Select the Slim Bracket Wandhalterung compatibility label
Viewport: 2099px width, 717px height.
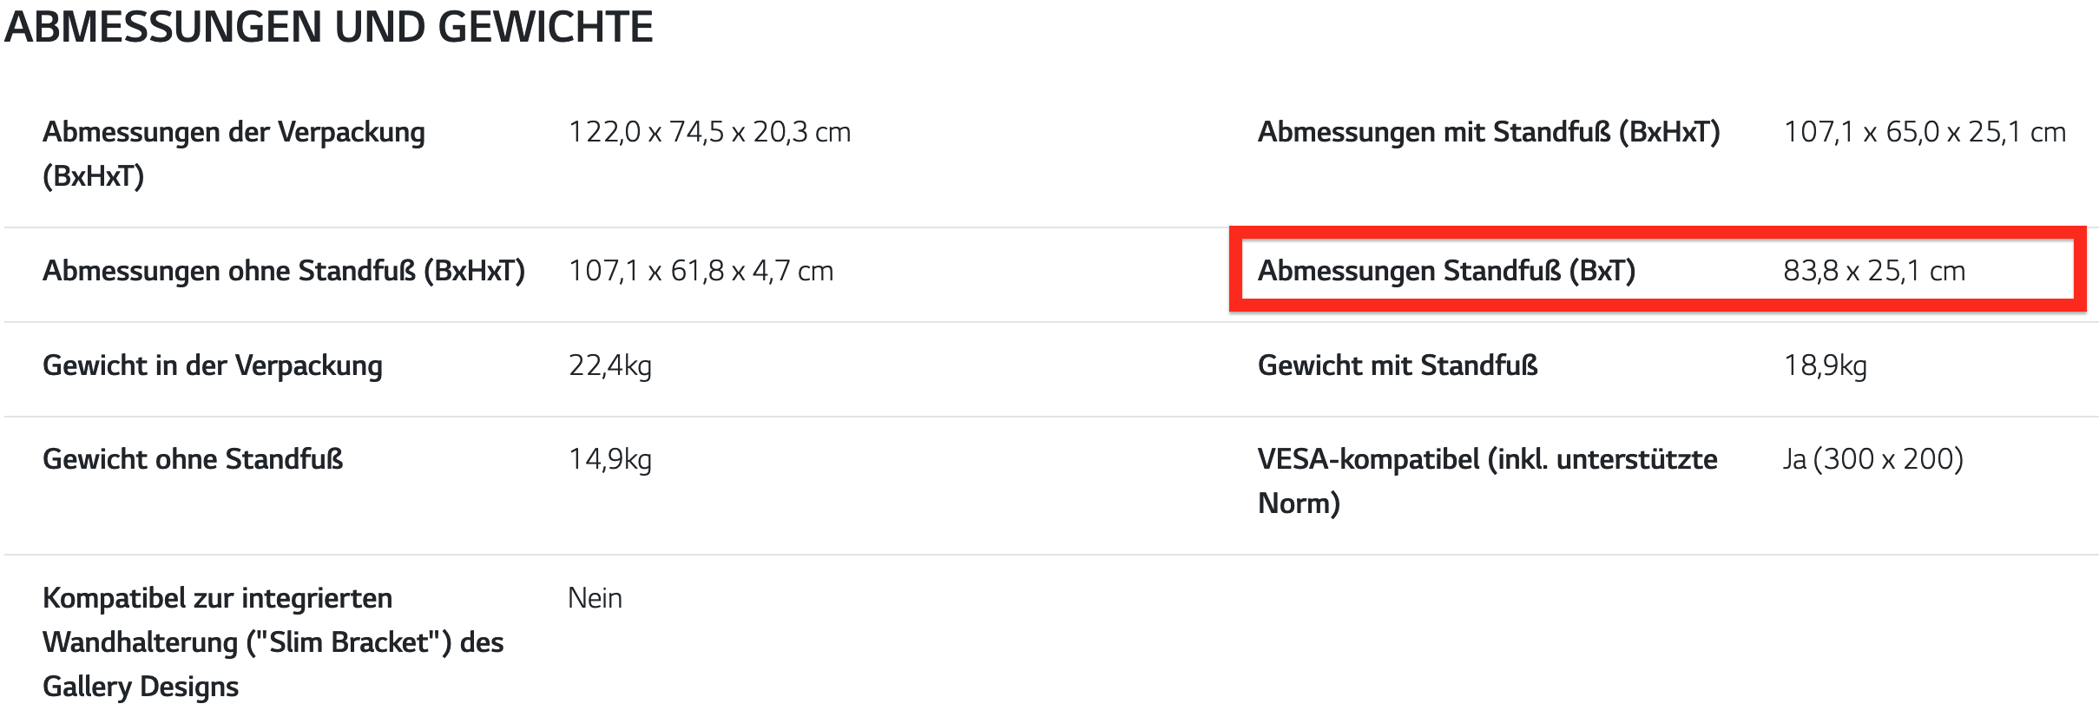[x=273, y=642]
